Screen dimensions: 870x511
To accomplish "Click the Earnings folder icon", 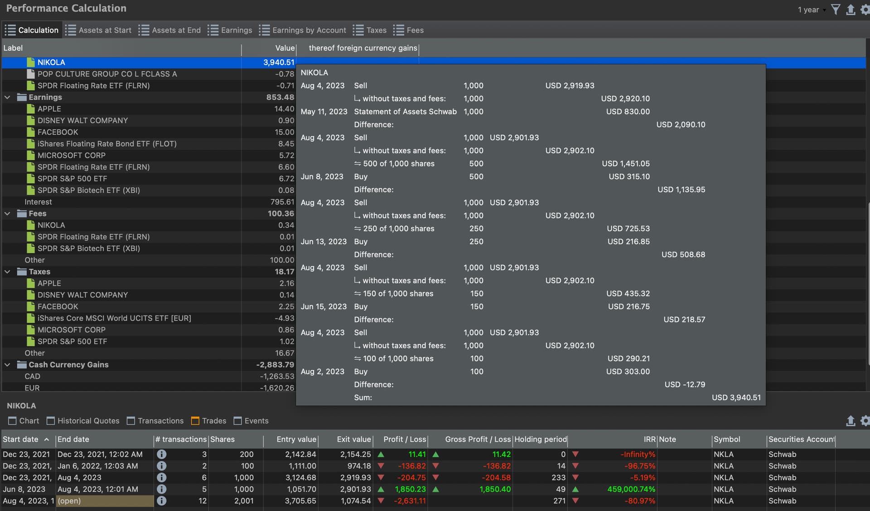I will coord(22,97).
